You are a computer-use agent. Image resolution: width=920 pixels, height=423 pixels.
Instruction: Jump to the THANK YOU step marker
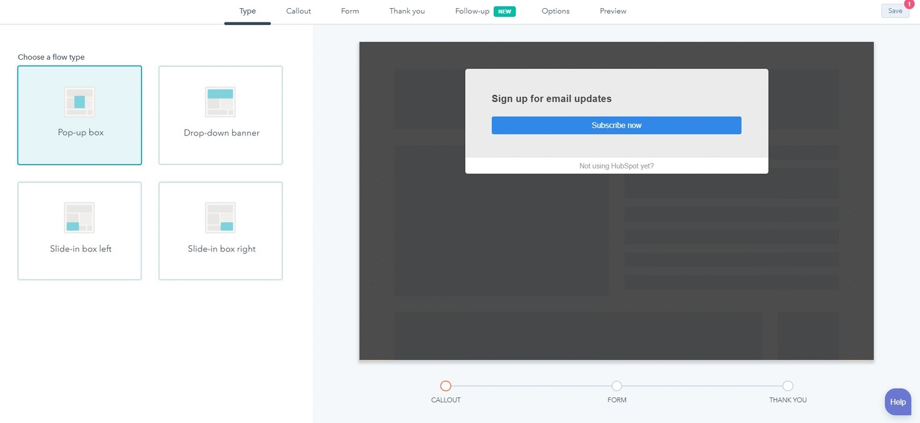coord(788,386)
